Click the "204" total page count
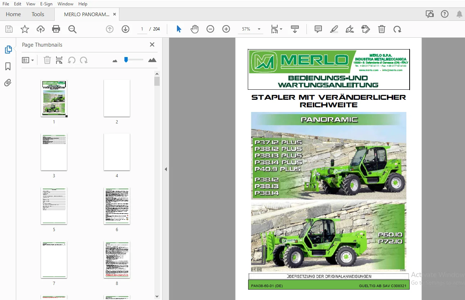Viewport: 465px width, 300px height. 156,29
